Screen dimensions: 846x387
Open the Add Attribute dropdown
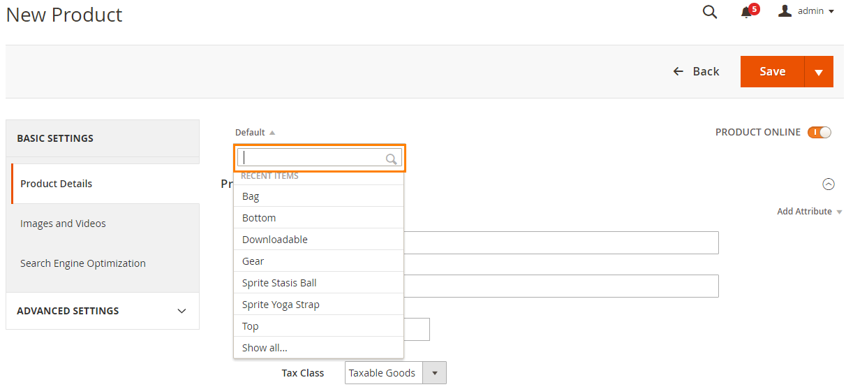[x=809, y=212]
